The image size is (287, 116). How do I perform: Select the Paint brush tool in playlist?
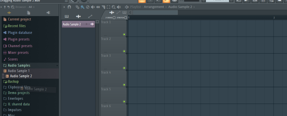[82, 7]
